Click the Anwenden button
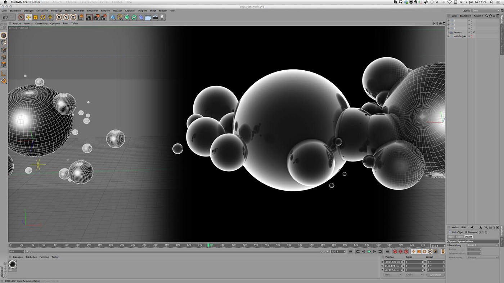The width and height of the screenshot is (504, 283). click(435, 275)
